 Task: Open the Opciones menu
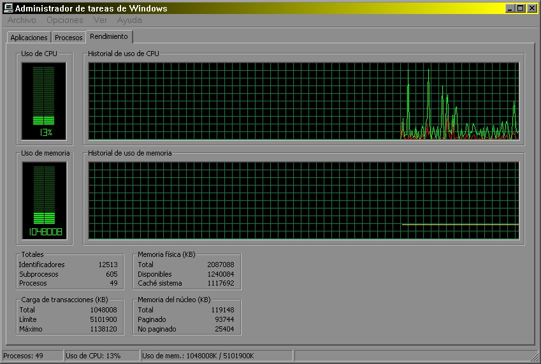[x=65, y=20]
